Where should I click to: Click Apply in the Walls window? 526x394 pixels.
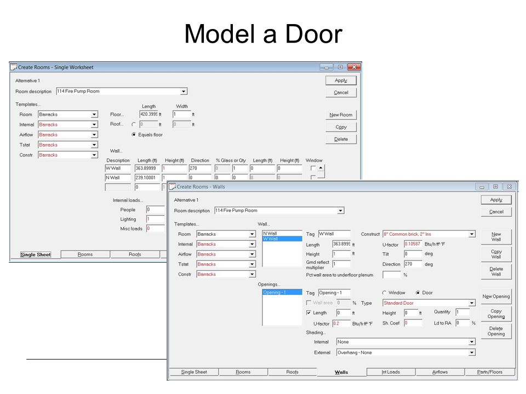[x=496, y=200]
